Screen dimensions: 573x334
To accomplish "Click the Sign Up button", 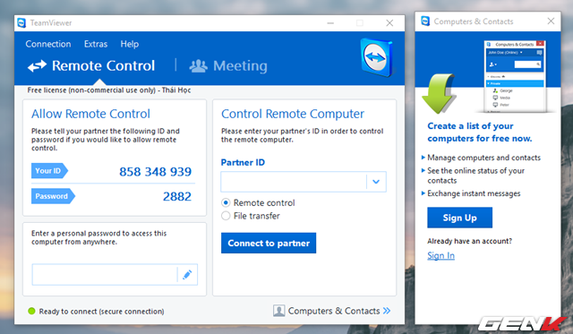I will pos(459,218).
